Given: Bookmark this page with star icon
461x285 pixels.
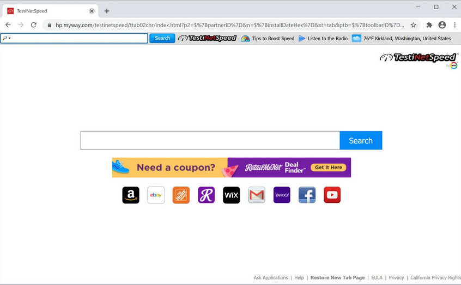Looking at the screenshot, I should (x=414, y=25).
